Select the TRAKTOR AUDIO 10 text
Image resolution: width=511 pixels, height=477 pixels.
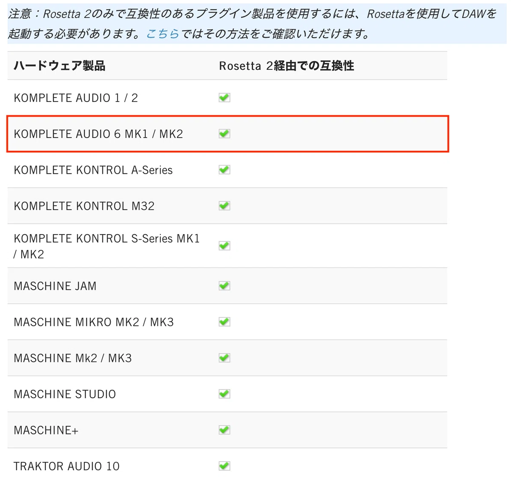(x=66, y=466)
